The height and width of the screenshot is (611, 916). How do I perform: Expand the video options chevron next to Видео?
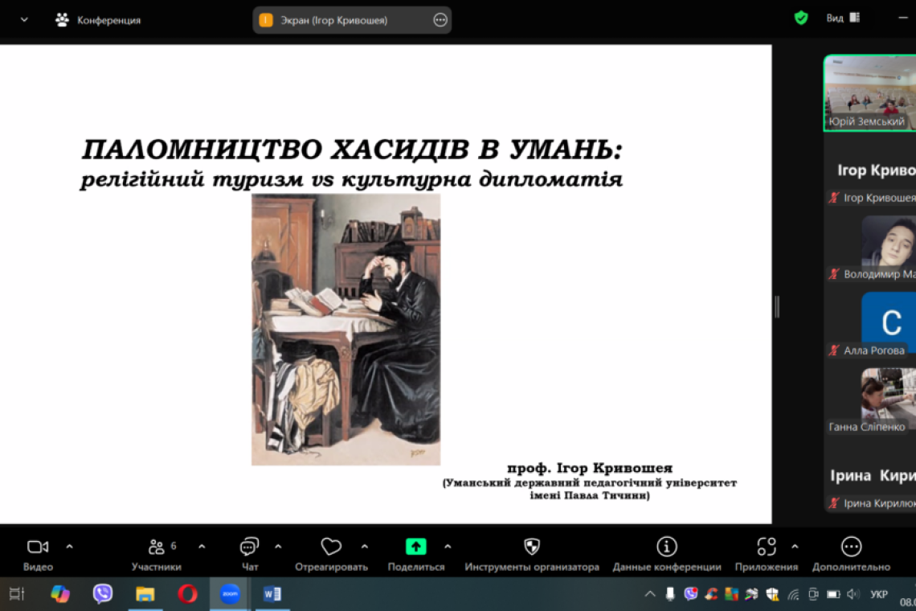click(x=70, y=547)
